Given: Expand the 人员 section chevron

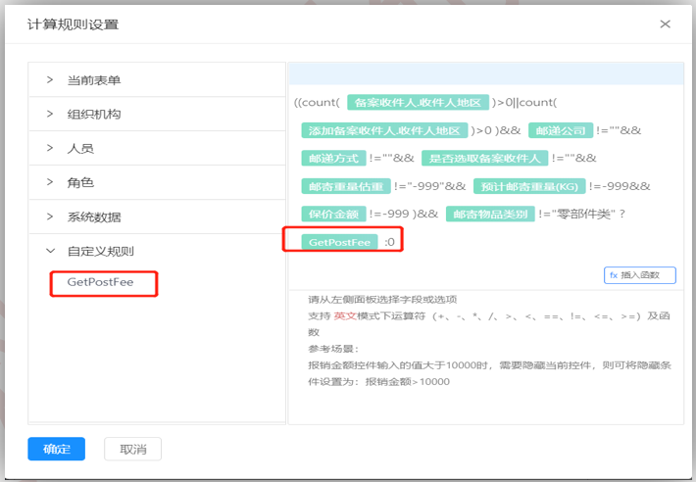Looking at the screenshot, I should (50, 149).
